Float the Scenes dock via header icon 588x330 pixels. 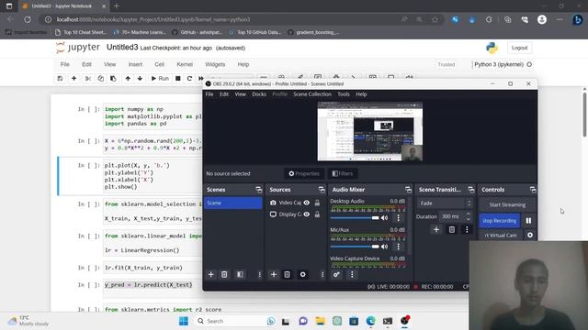[x=259, y=190]
